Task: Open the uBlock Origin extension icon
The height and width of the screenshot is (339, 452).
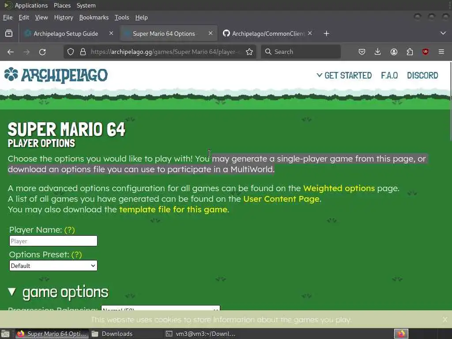Action: [x=425, y=52]
